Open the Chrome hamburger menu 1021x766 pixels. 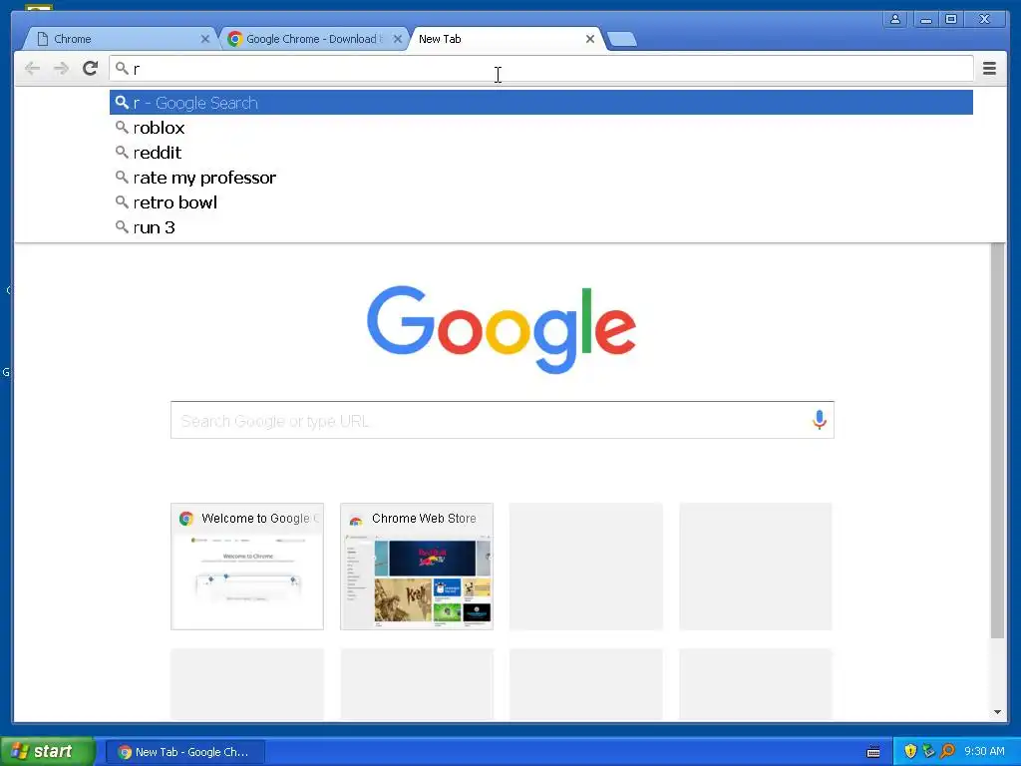click(x=989, y=69)
